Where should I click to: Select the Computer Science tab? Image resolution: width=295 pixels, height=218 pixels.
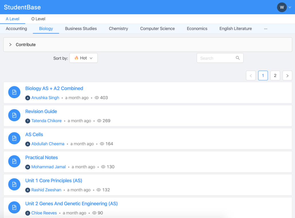coord(158,29)
